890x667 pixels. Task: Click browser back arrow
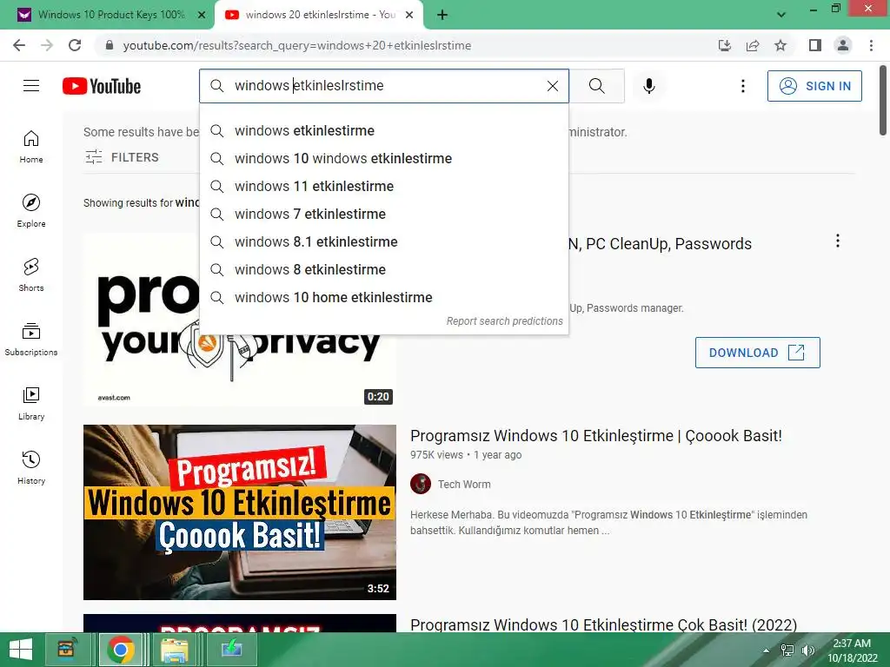coord(19,45)
